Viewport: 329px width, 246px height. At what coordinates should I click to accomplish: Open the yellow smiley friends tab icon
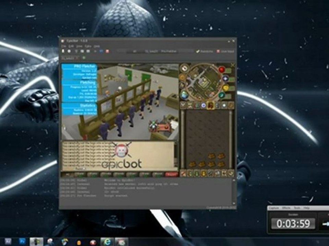coord(204,173)
